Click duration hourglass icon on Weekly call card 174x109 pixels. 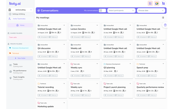point(81,52)
